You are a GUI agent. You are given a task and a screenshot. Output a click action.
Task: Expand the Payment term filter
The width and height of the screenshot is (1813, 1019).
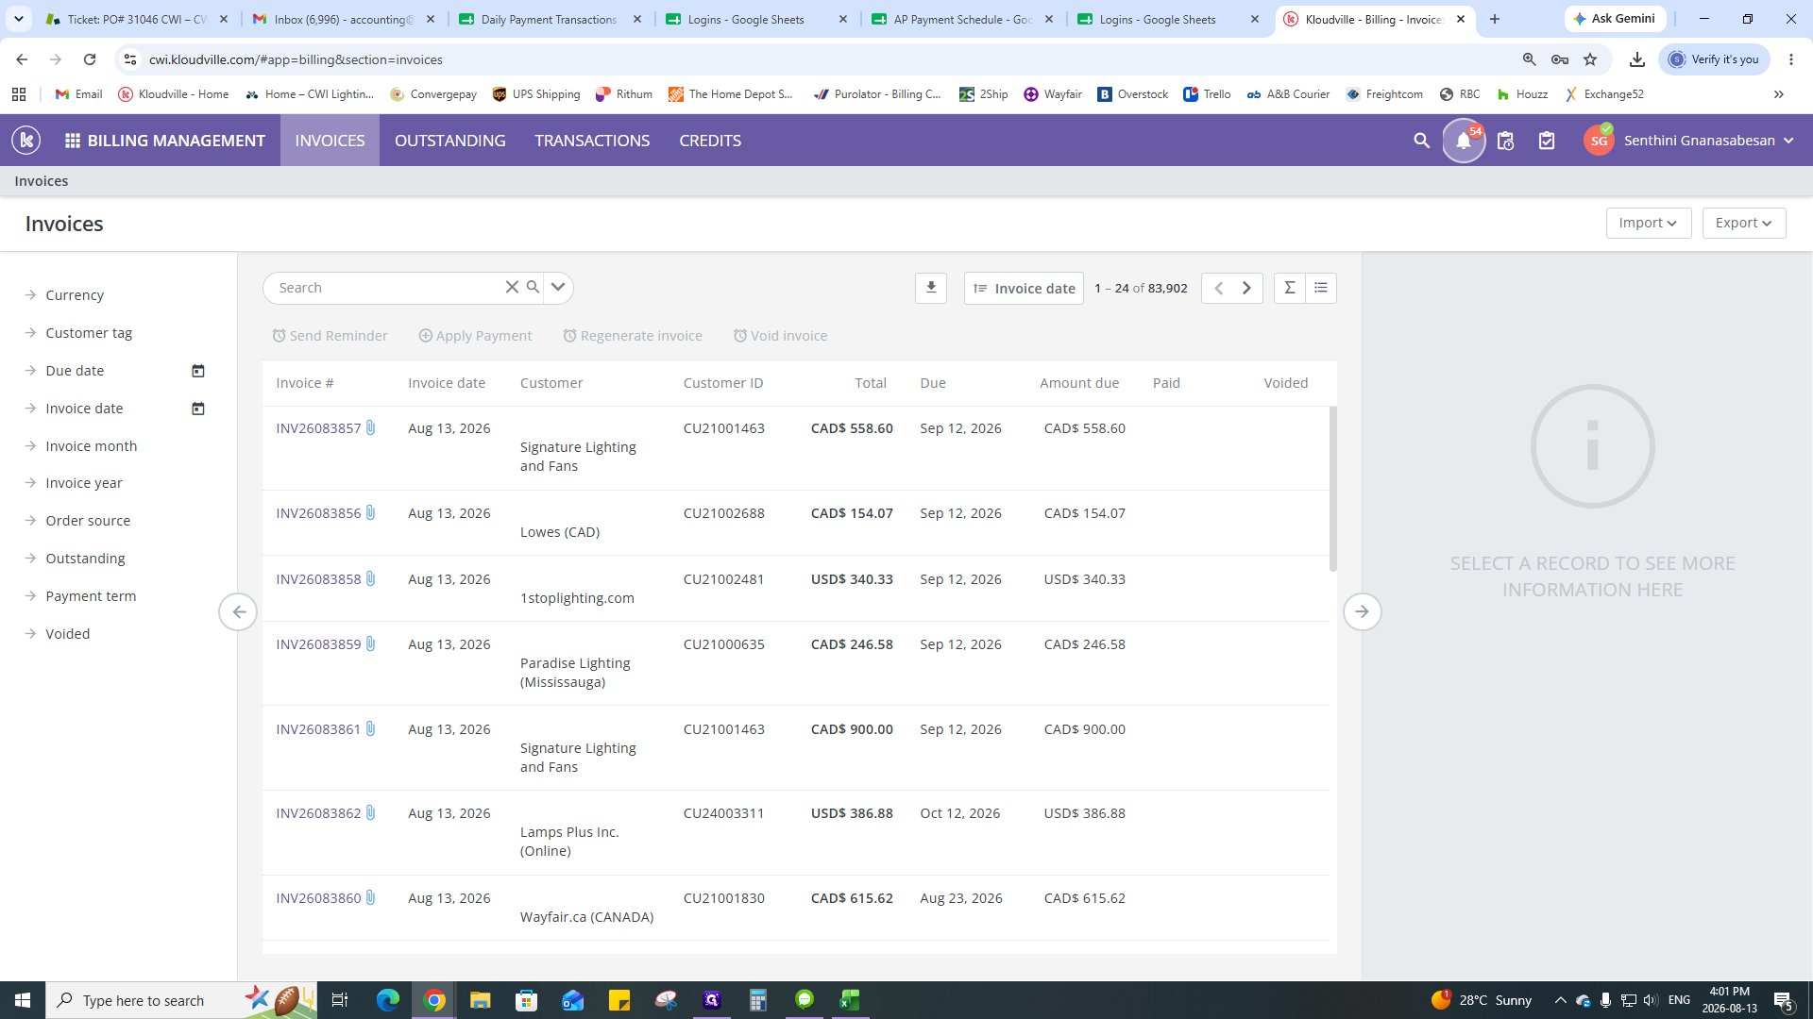click(91, 596)
